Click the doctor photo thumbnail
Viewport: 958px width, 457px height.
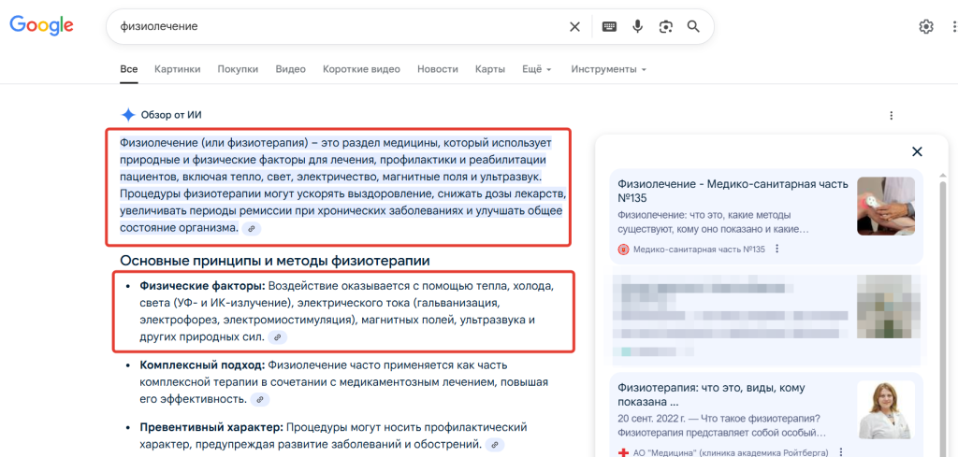885,410
